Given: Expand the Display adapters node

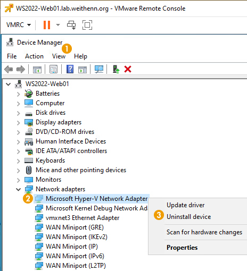Looking at the screenshot, I should coord(18,123).
